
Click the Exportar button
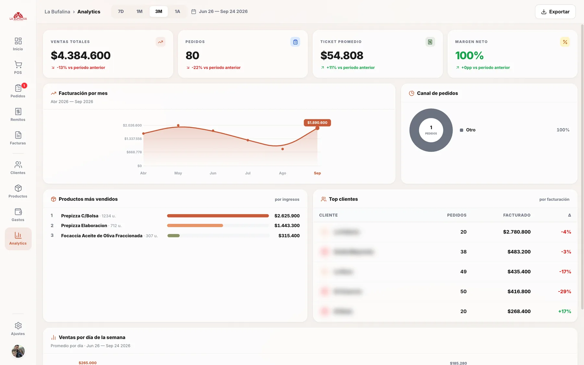[x=555, y=12]
